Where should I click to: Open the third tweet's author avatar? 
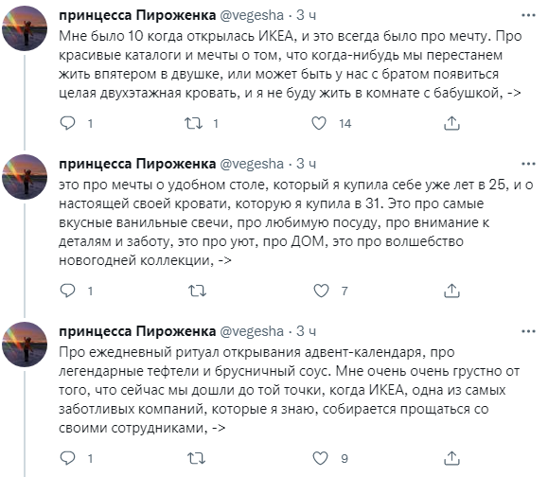(x=25, y=344)
